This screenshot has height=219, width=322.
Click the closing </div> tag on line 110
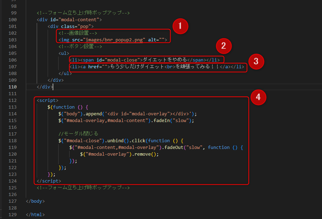[x=45, y=87]
